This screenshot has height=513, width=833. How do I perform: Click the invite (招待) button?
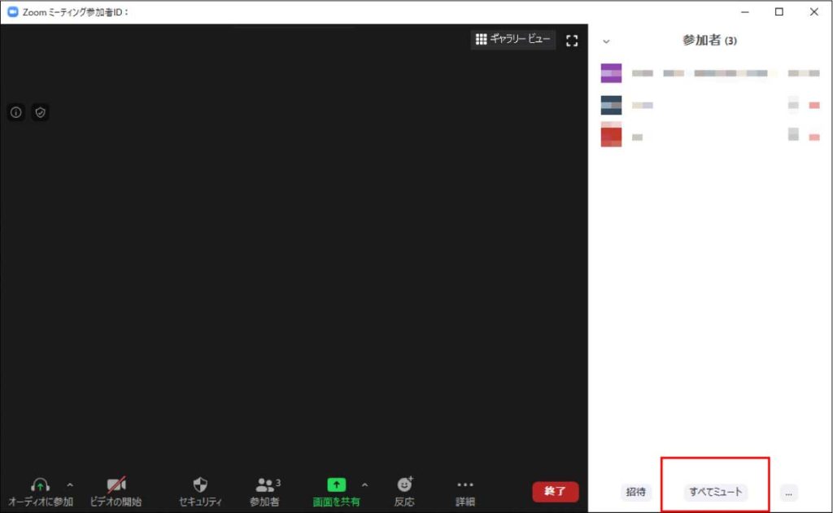coord(635,492)
